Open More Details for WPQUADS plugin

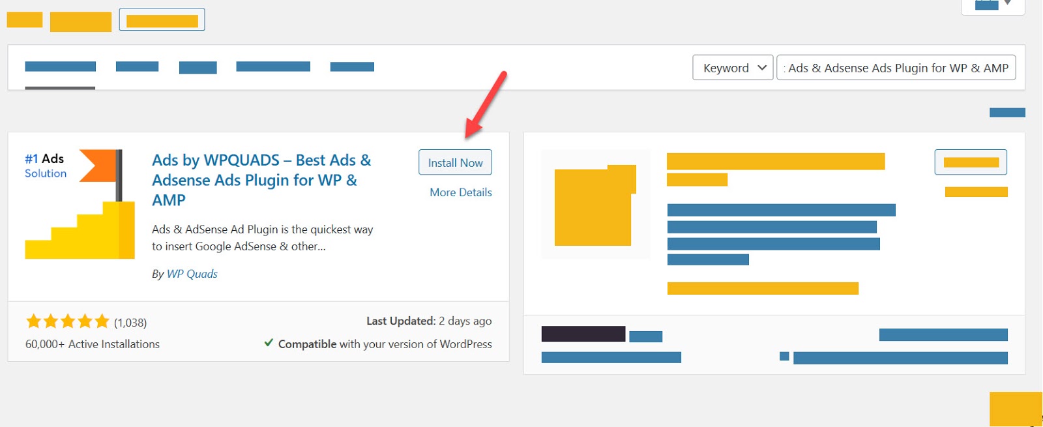point(460,192)
